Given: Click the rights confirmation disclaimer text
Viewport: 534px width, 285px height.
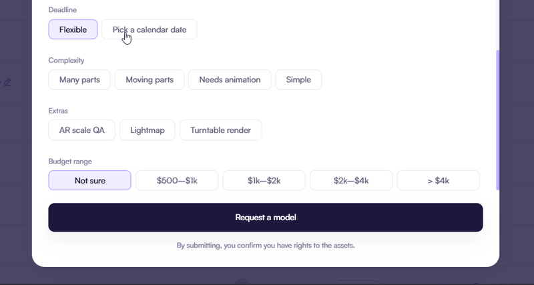Looking at the screenshot, I should (266, 246).
